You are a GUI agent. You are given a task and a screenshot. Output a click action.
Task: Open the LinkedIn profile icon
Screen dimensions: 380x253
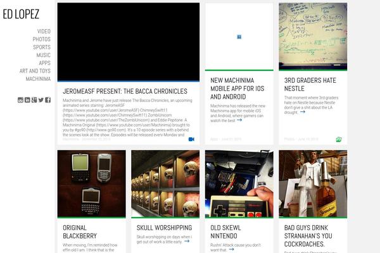tap(27, 100)
